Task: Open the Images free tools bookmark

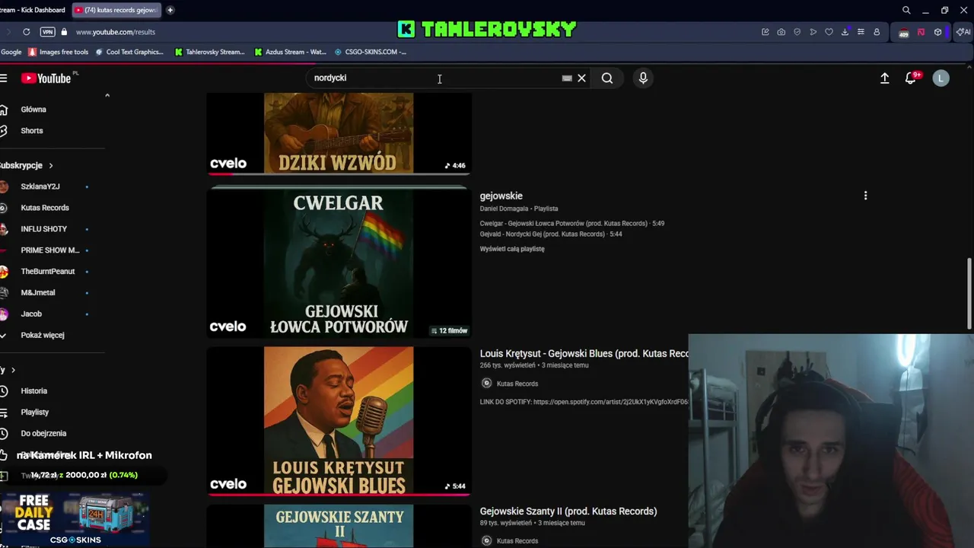Action: click(x=59, y=52)
